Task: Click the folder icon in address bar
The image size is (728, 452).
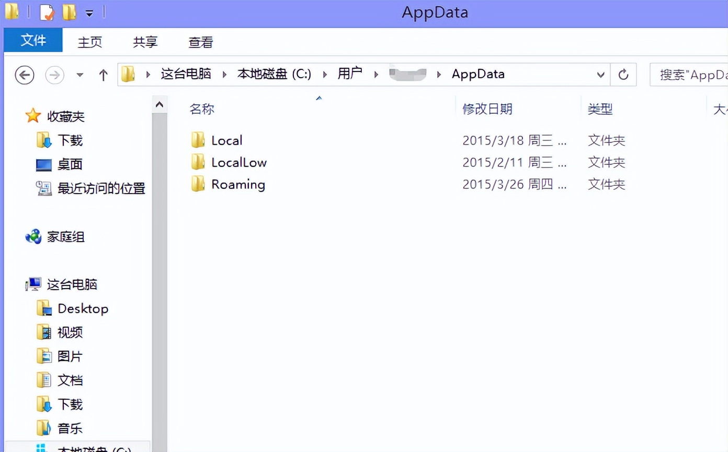Action: pyautogui.click(x=128, y=74)
